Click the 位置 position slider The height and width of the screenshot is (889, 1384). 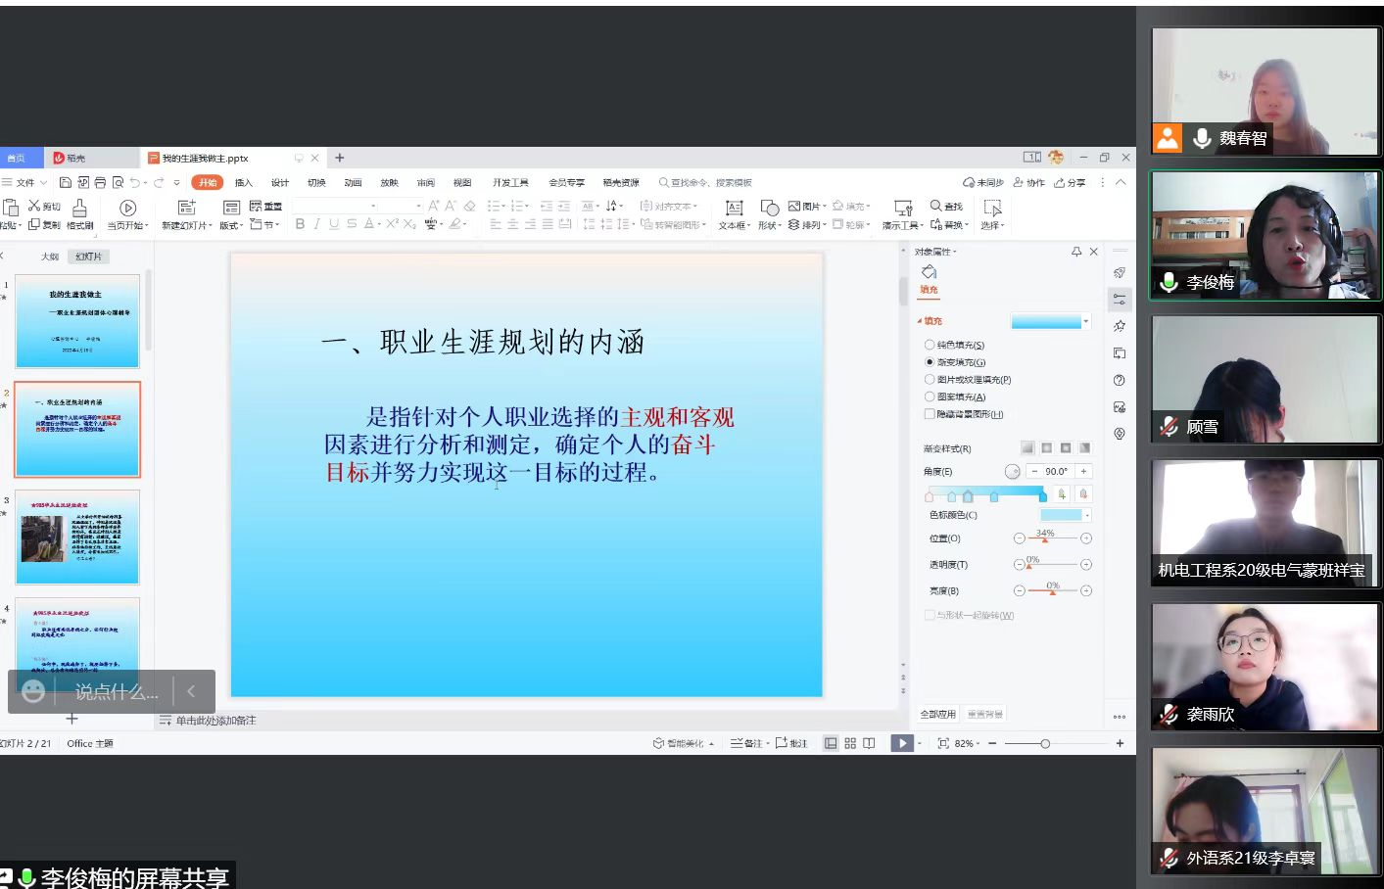tap(1053, 538)
